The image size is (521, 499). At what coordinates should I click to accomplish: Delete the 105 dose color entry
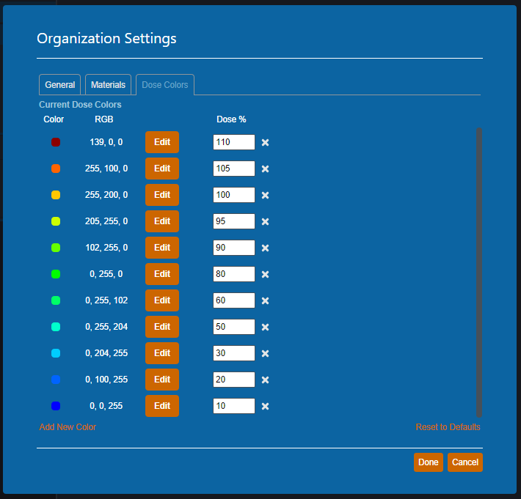[x=265, y=169]
